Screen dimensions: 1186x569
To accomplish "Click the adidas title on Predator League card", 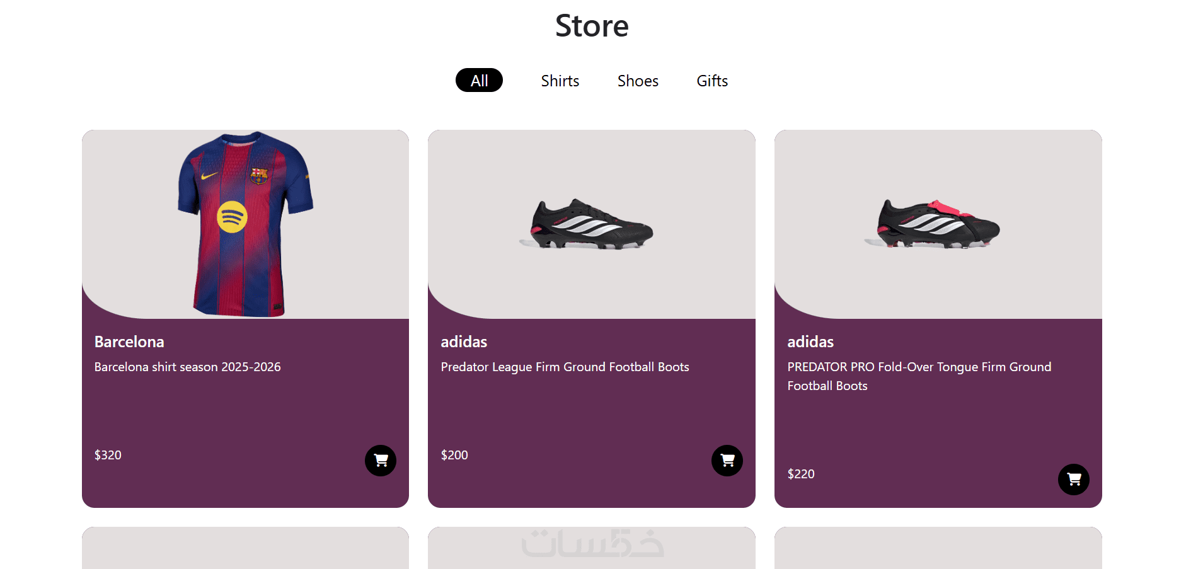I will pyautogui.click(x=464, y=342).
